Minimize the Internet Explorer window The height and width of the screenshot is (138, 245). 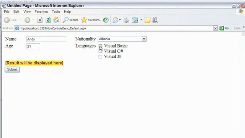tap(234, 6)
